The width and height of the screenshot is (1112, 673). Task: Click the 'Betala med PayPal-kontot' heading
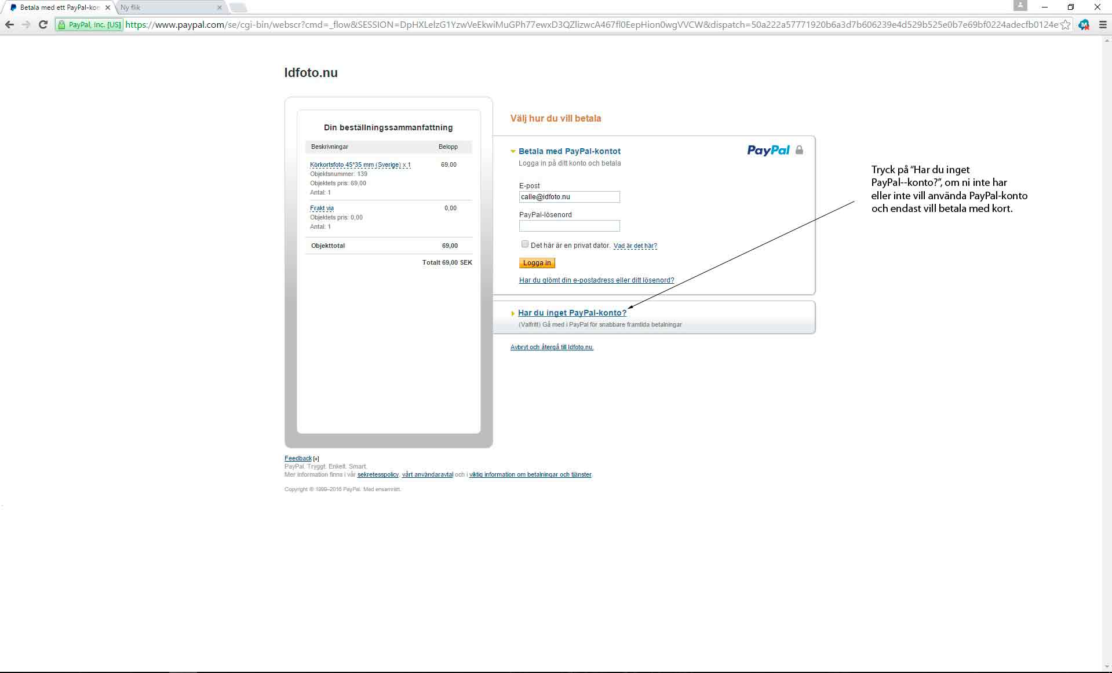(570, 151)
